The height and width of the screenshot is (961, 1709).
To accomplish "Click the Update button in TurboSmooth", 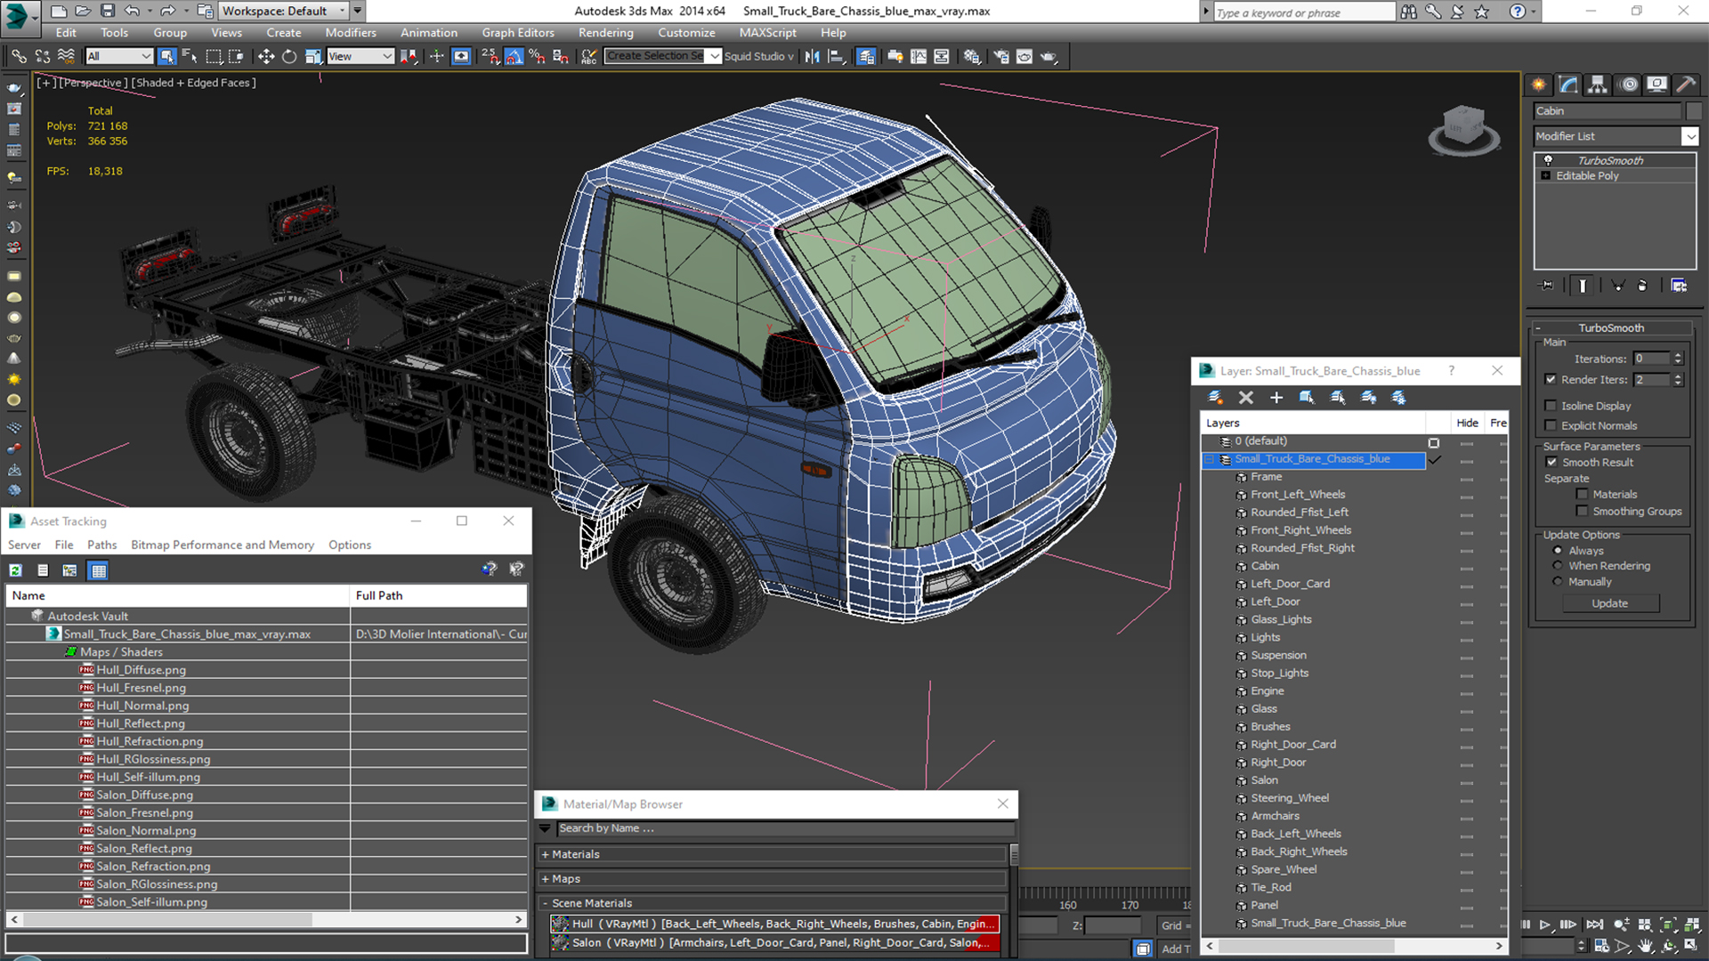I will [1608, 603].
